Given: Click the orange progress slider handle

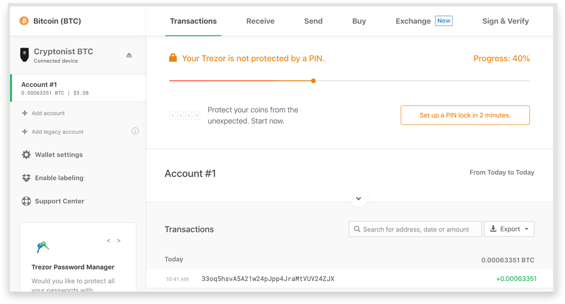Looking at the screenshot, I should point(313,81).
